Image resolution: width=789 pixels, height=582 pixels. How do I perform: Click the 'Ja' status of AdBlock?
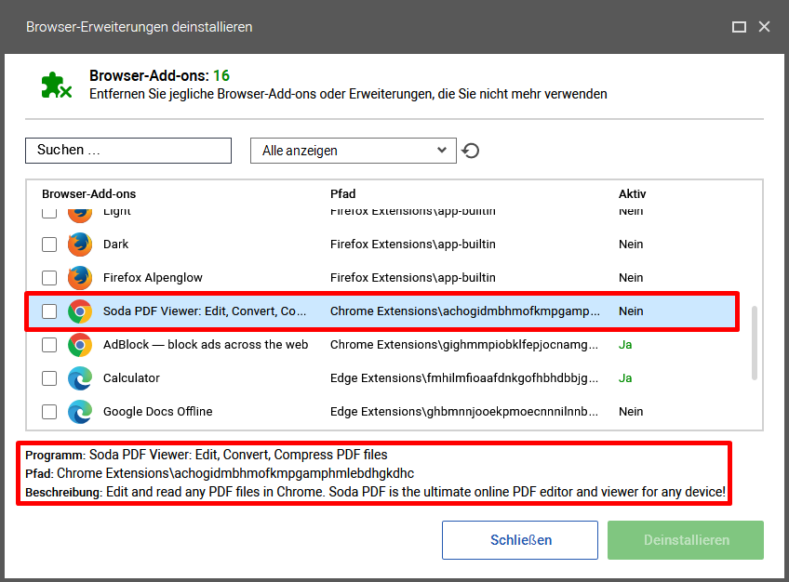coord(625,345)
